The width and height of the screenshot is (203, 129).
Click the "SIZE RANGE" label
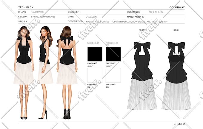(x=133, y=12)
